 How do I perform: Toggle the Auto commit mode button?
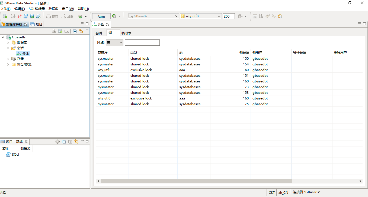101,16
